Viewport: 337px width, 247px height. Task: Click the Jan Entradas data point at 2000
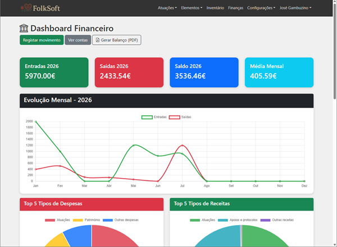pos(36,122)
